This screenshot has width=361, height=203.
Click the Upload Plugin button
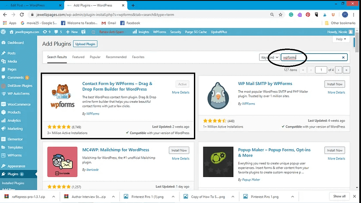coord(85,44)
